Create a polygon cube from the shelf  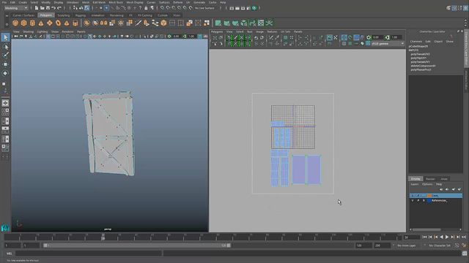click(x=24, y=23)
